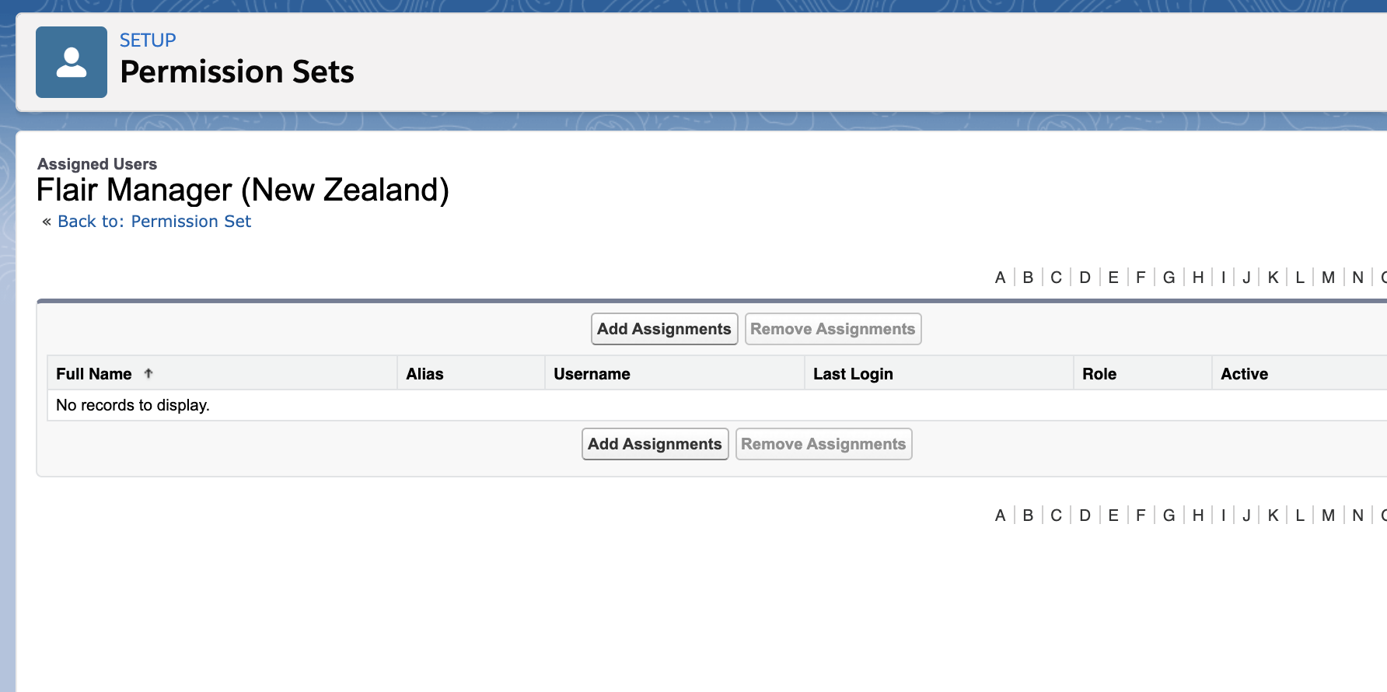Sort by the Role column header
The image size is (1387, 692).
click(1099, 374)
